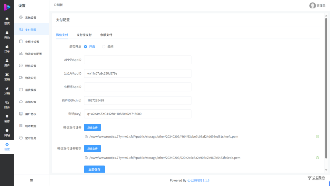
Task: Go to the 订单 orders icon
Action: pos(7,46)
